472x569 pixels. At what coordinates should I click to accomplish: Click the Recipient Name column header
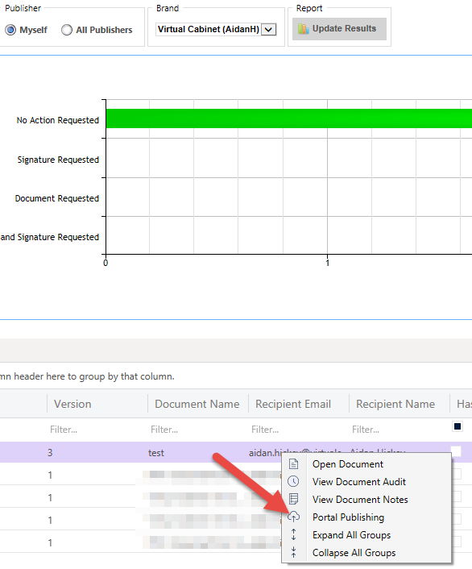click(x=395, y=404)
